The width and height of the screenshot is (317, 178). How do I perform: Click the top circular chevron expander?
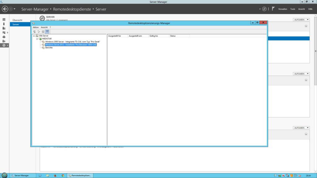tap(306, 26)
